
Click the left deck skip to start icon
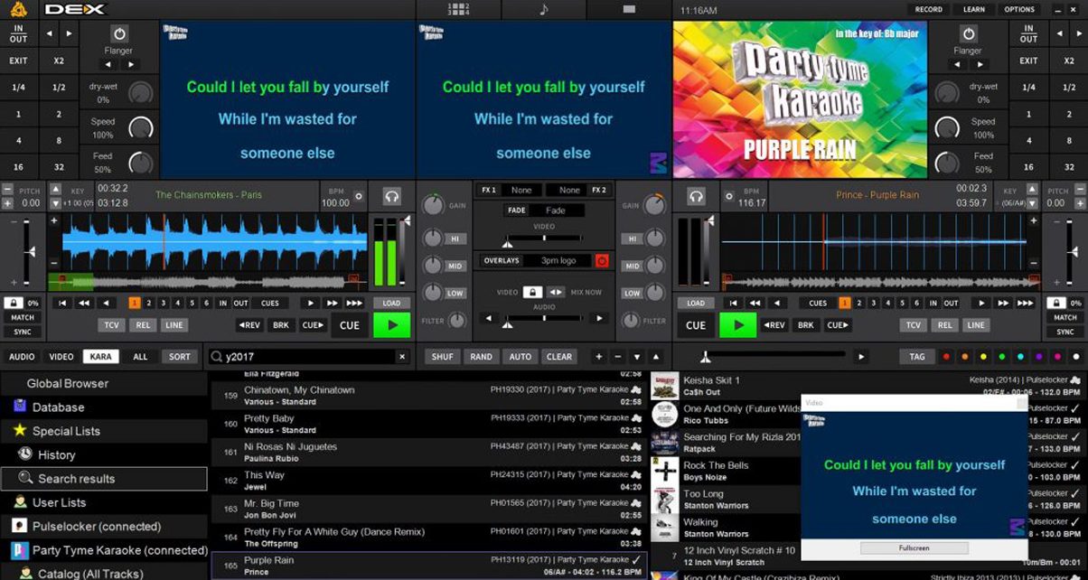[61, 304]
